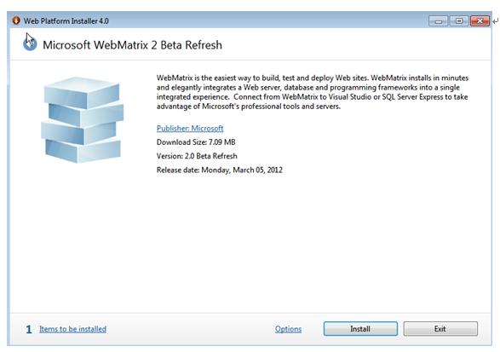Click the WebMatrix stacked blocks product image
Screen dimensions: 500x352
(x=83, y=119)
